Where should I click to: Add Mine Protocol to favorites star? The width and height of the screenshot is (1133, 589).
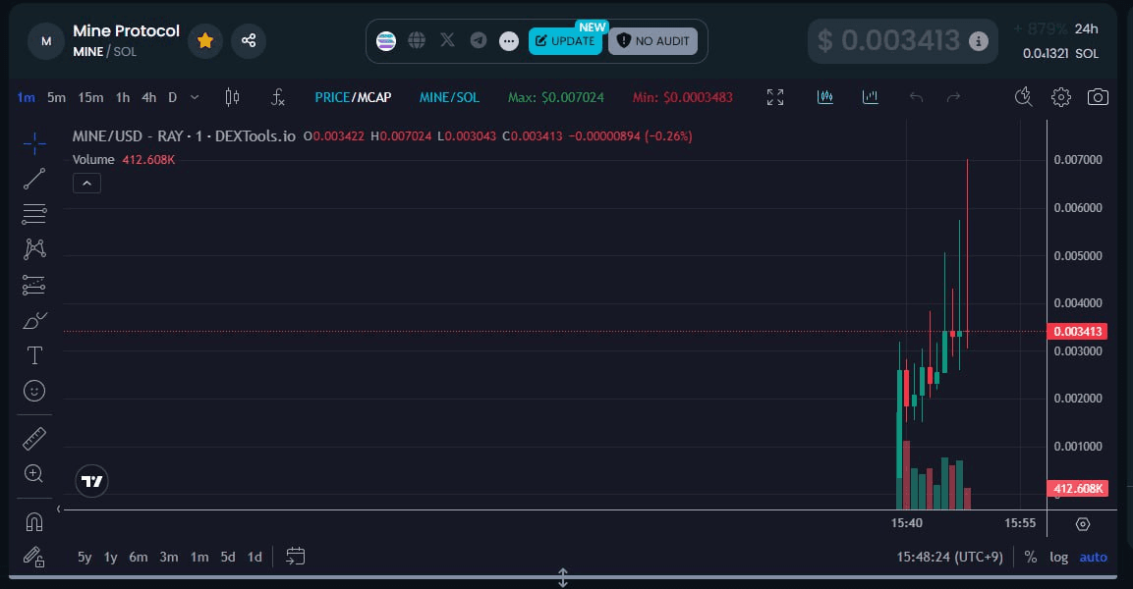(x=205, y=40)
